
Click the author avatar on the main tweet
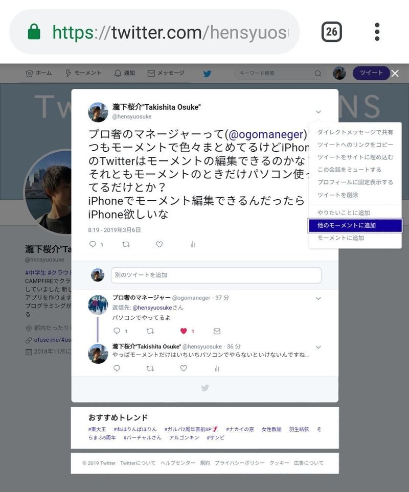98,112
